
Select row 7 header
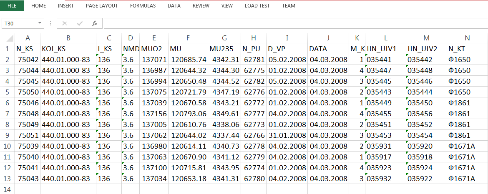[7, 114]
